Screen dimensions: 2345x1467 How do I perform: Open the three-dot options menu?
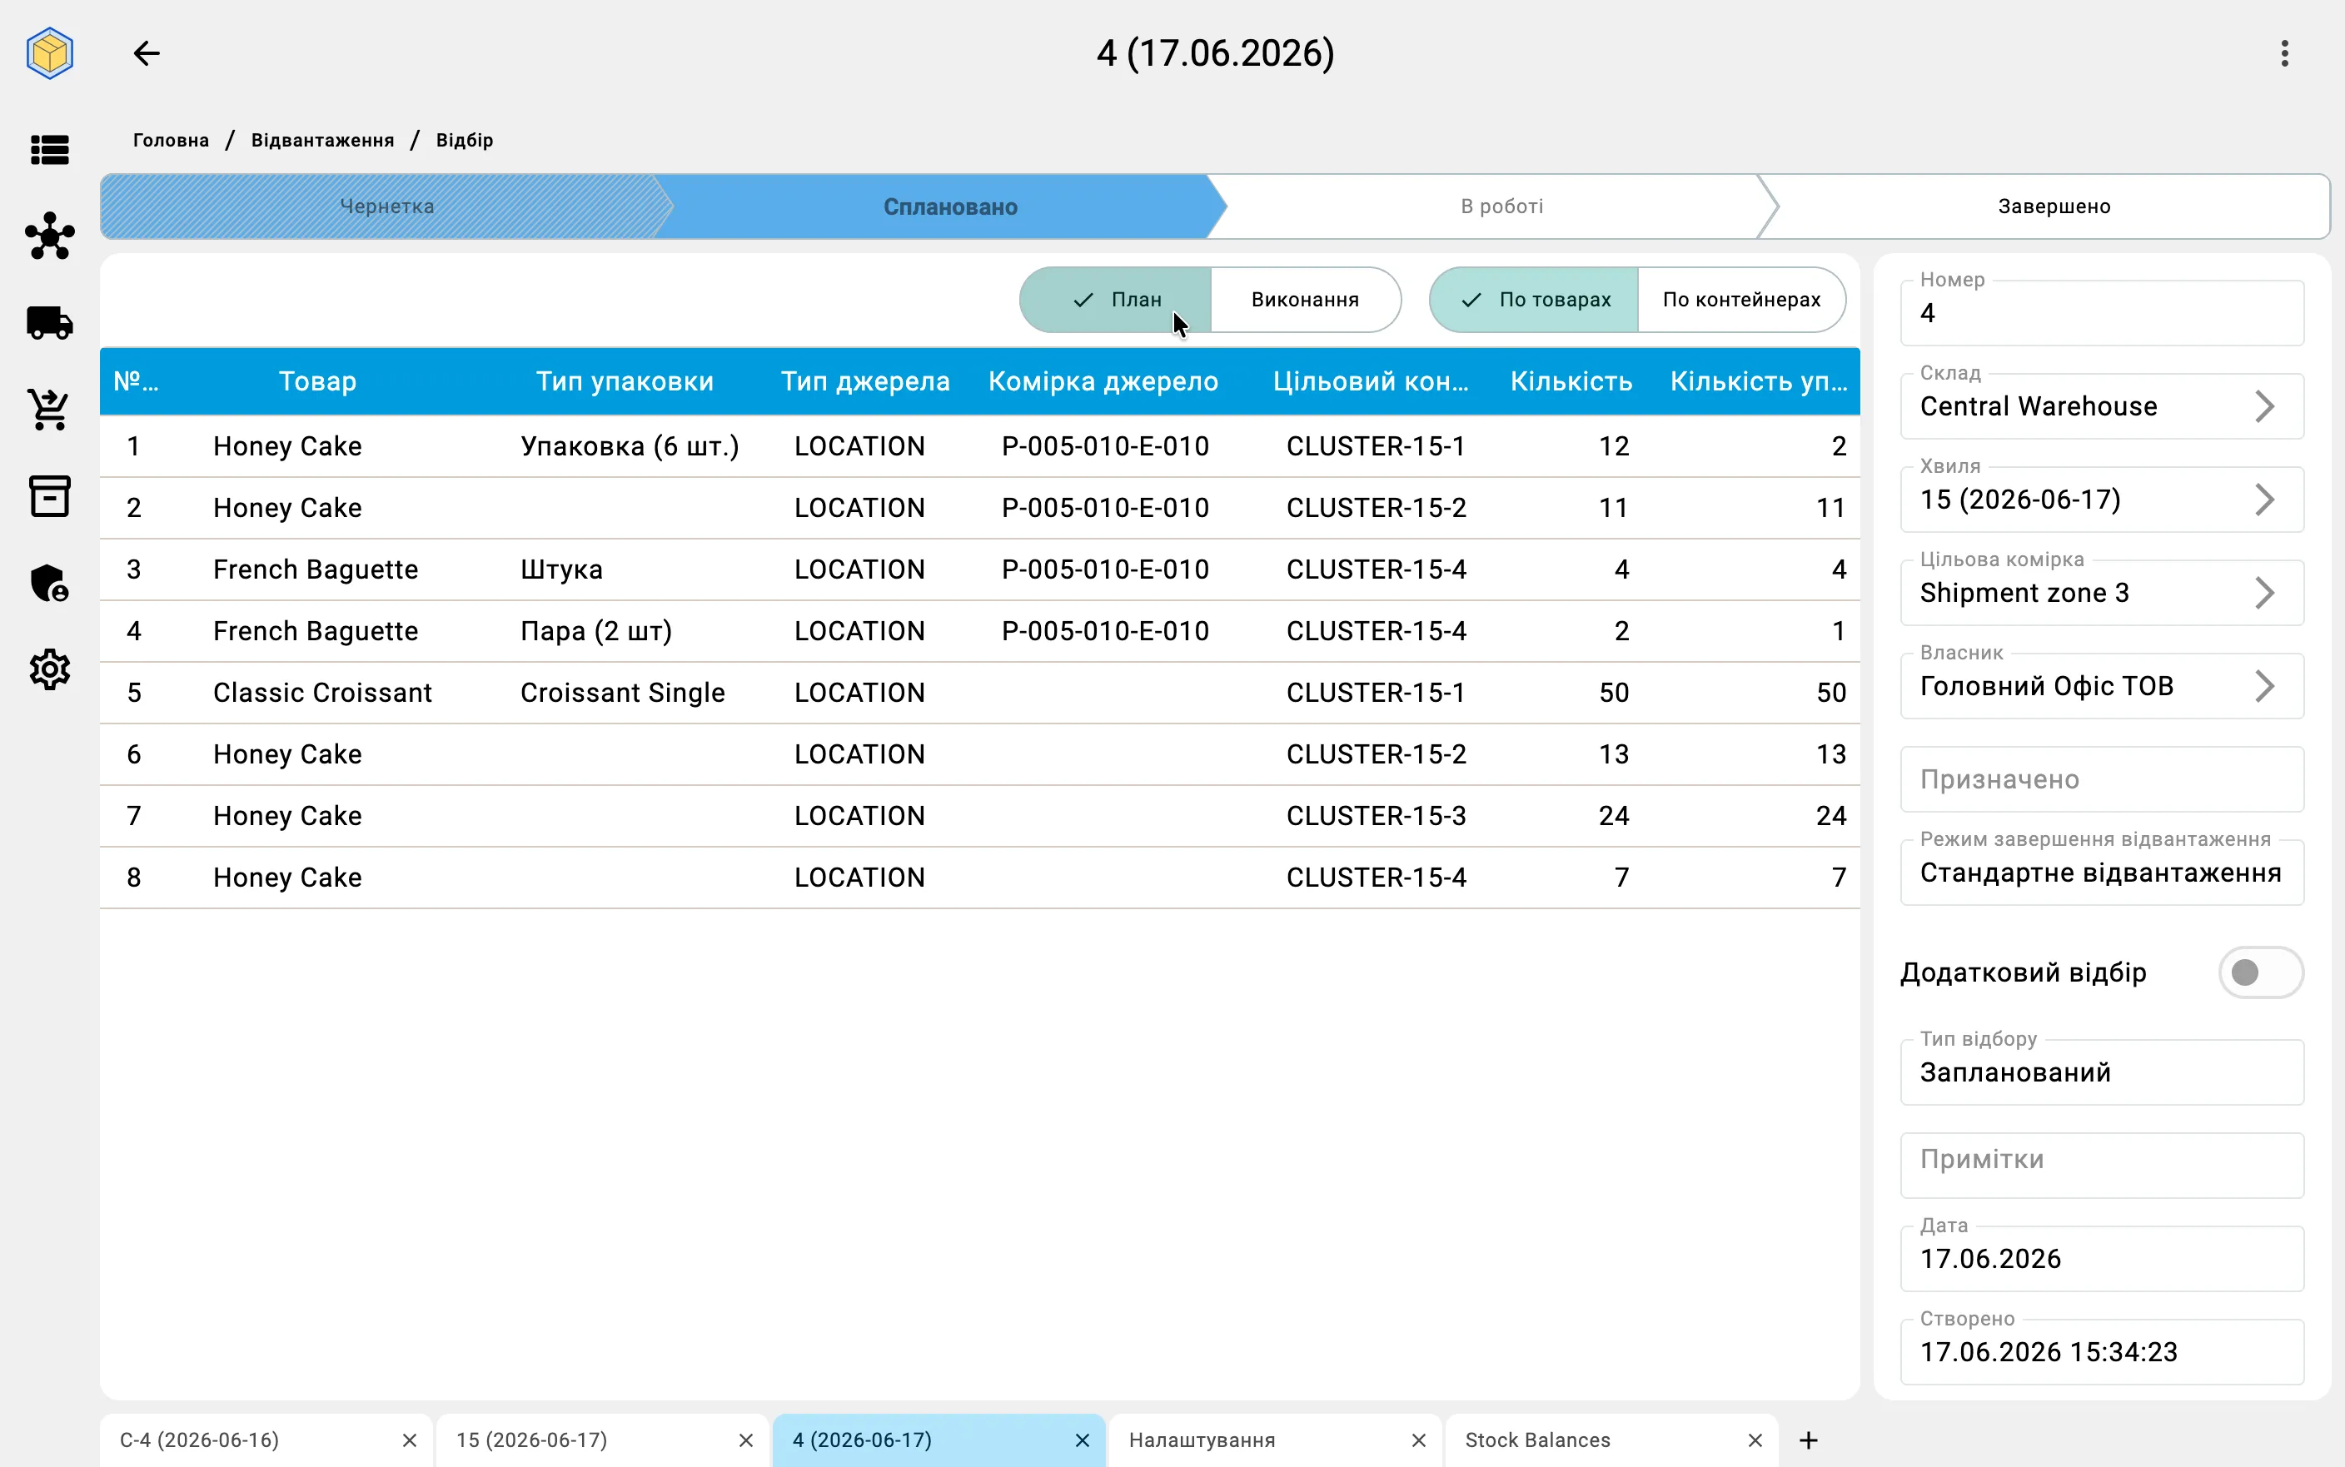pos(2284,53)
